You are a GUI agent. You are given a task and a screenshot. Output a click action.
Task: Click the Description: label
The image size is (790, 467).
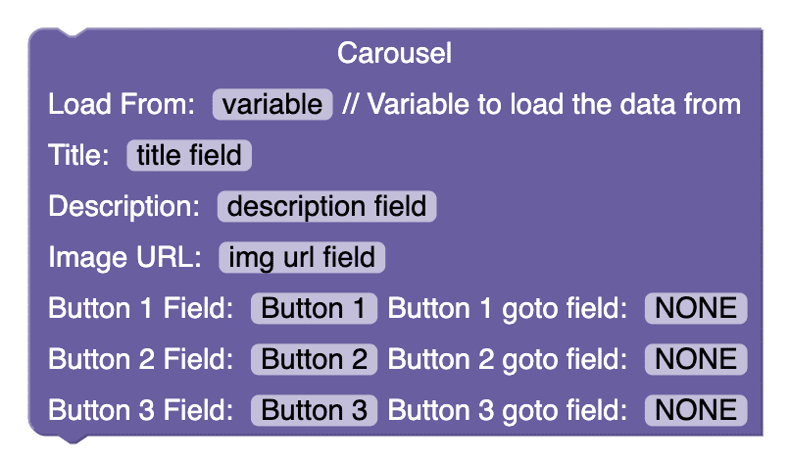(123, 206)
